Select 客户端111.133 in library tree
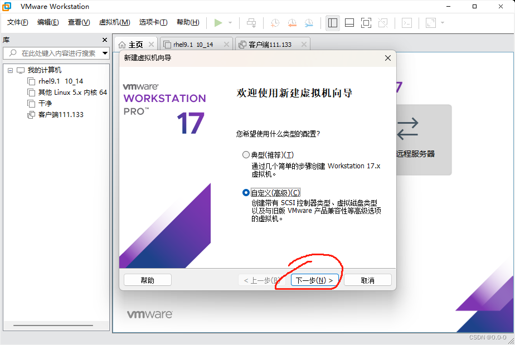515x345 pixels. (x=61, y=115)
